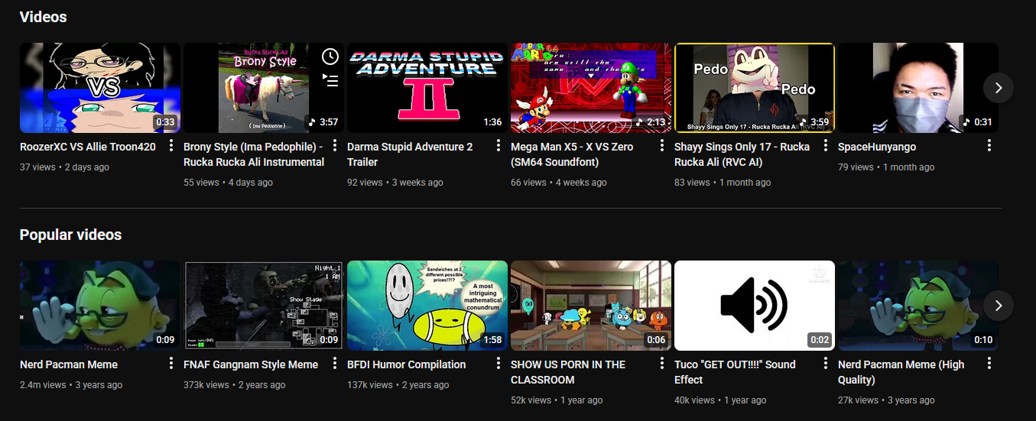Click "137k views • 2 years ago" text
Image resolution: width=1036 pixels, height=421 pixels.
pos(398,385)
